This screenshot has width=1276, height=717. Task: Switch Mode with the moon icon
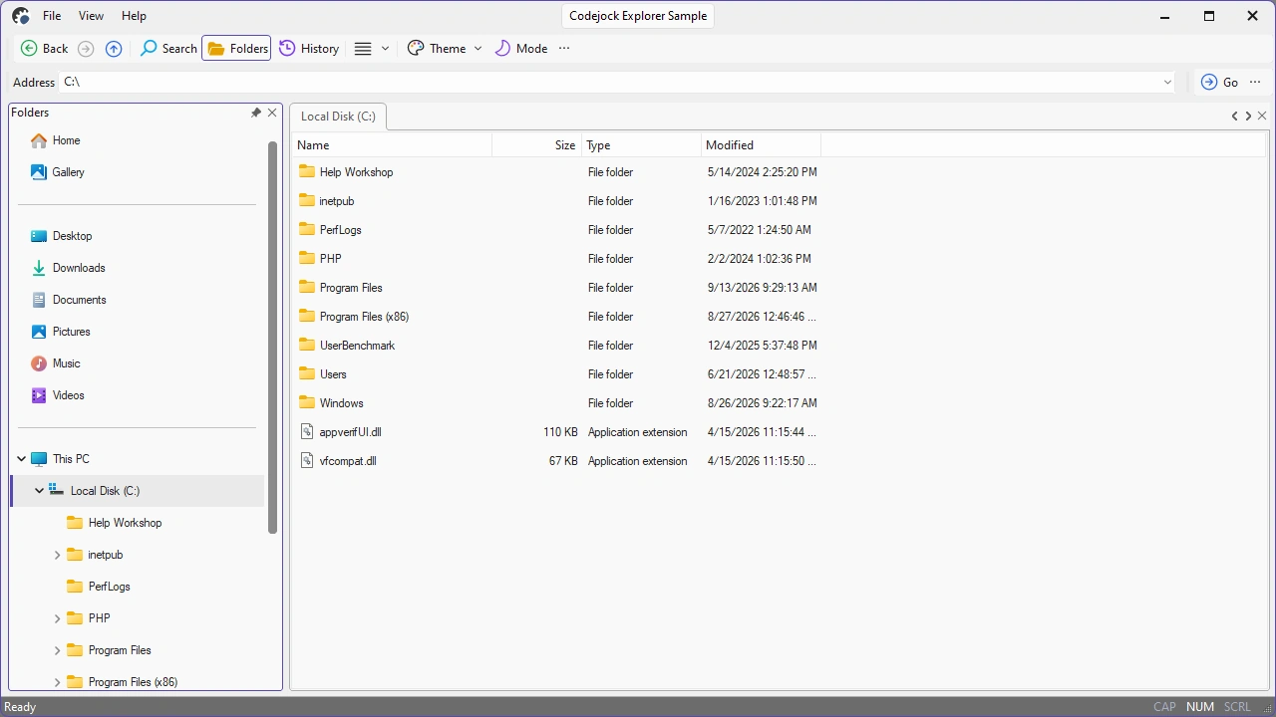click(521, 48)
